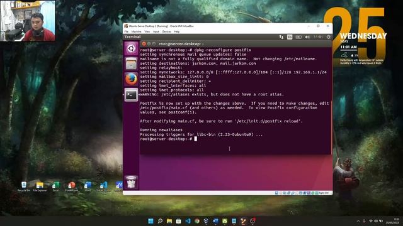Screen dimensions: 403x226
Task: Open the VirtualBox View menu
Action: point(147,31)
